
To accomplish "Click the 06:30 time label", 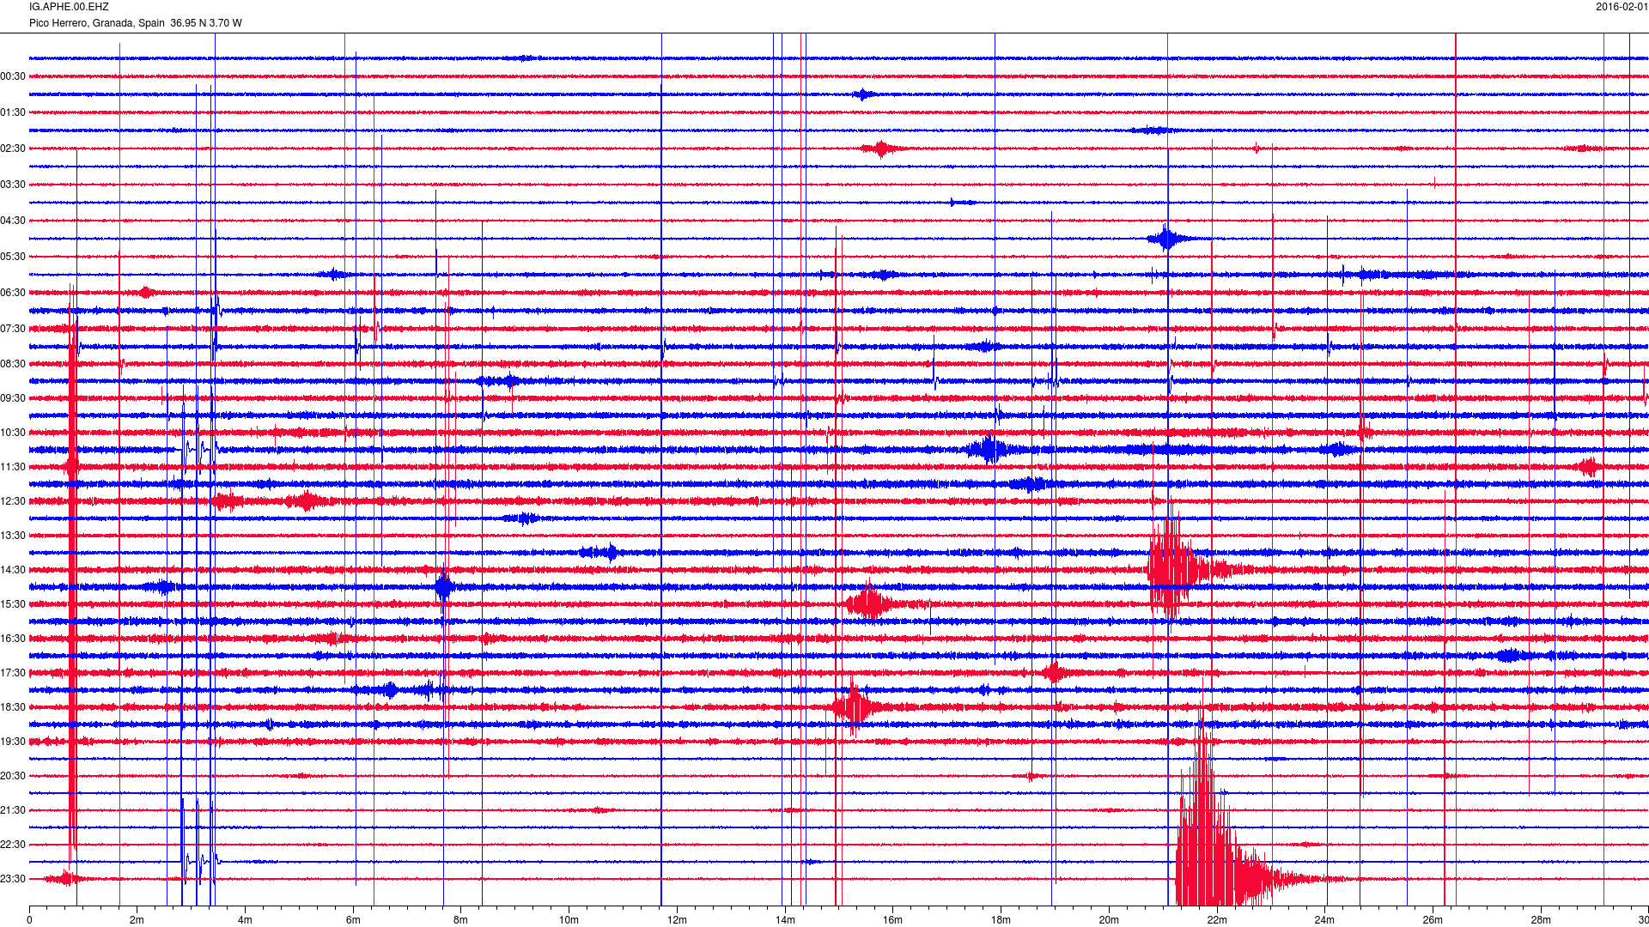I will tap(13, 293).
